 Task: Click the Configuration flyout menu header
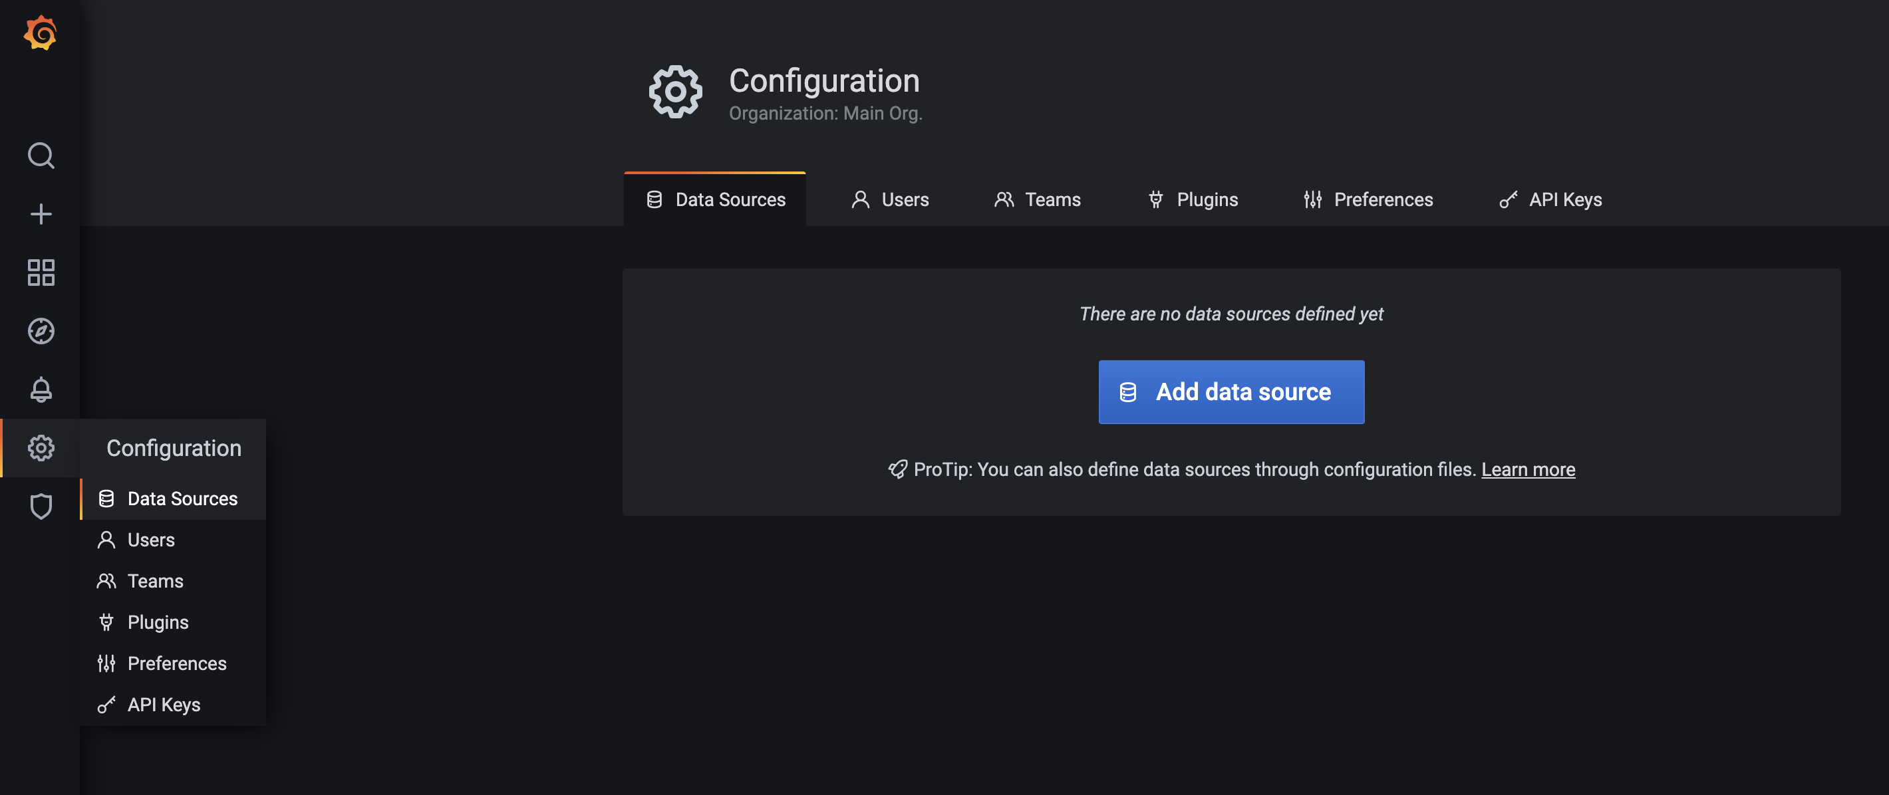pyautogui.click(x=174, y=449)
